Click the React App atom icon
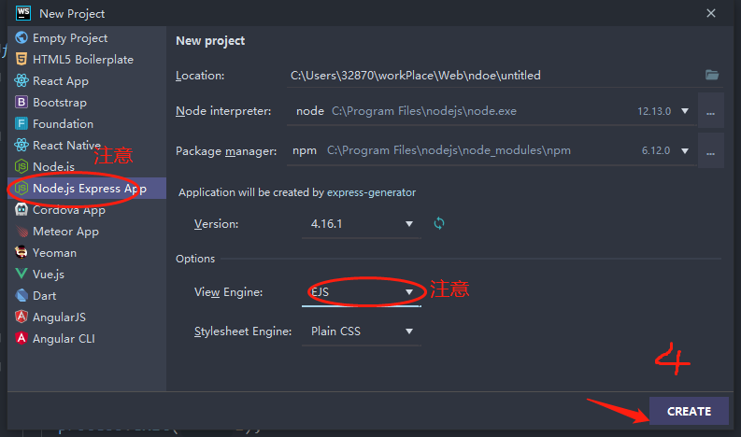 pos(21,81)
